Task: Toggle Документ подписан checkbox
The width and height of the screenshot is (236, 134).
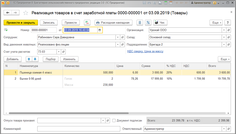Action: coord(114,120)
